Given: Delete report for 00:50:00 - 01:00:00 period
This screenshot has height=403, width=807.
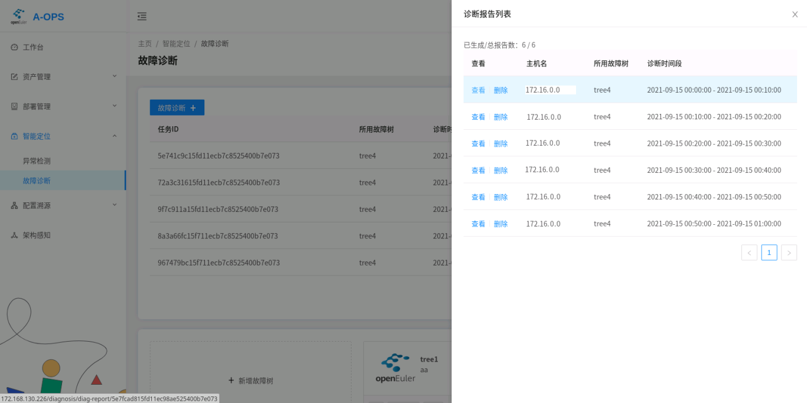Looking at the screenshot, I should pyautogui.click(x=500, y=224).
